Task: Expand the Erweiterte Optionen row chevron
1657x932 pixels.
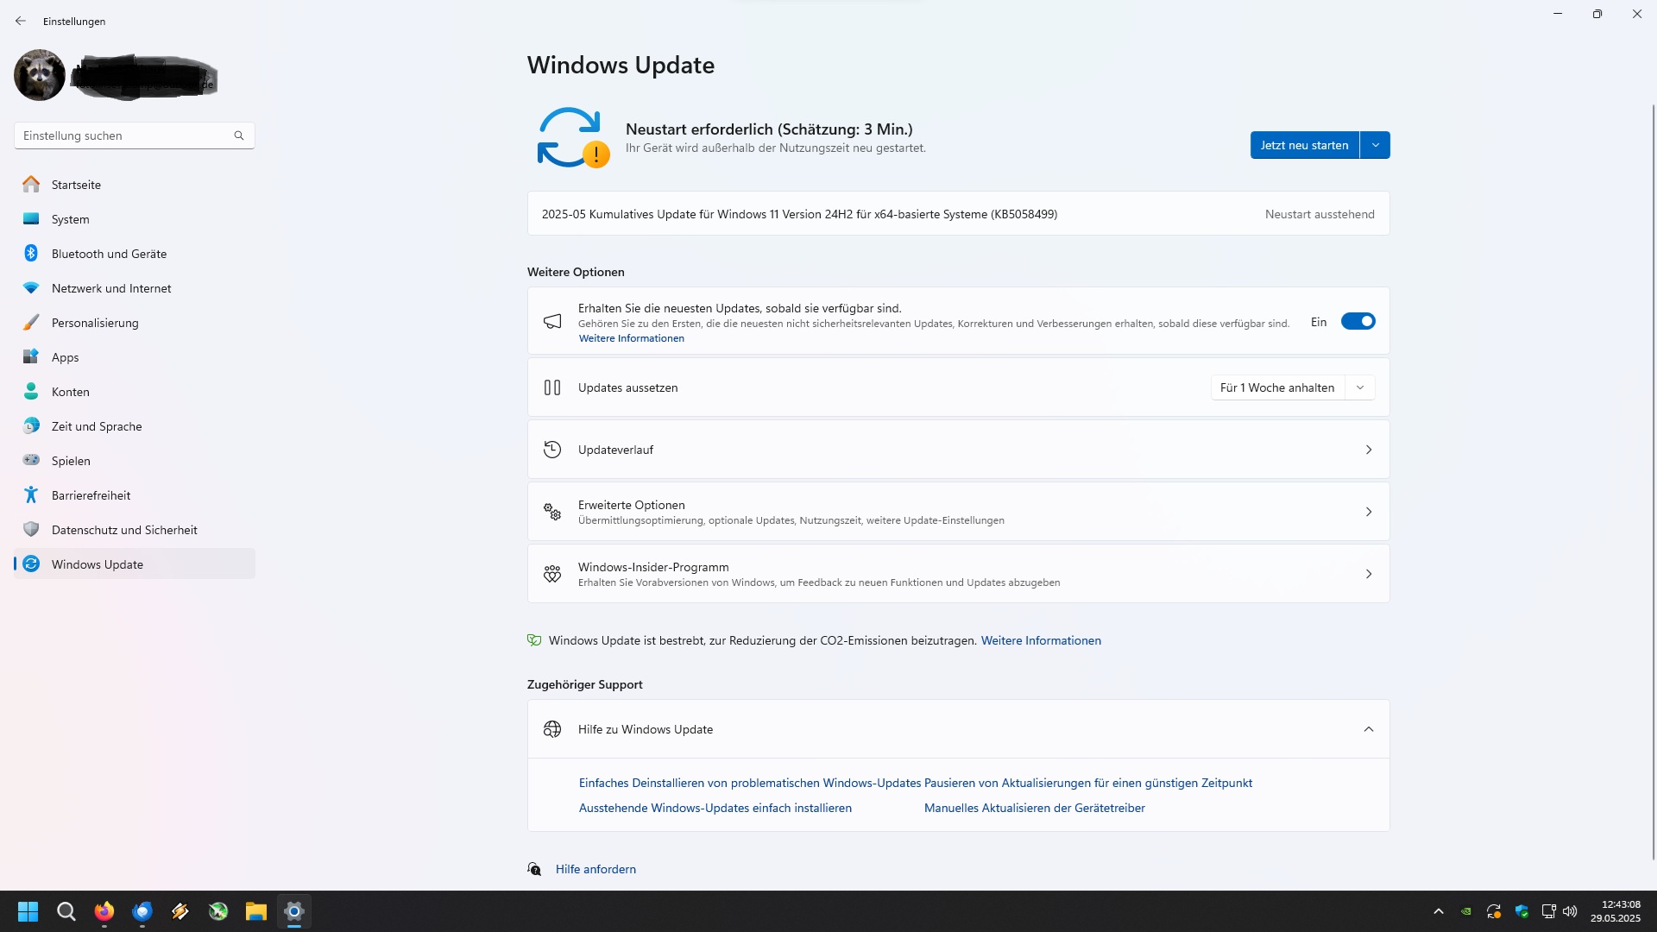Action: click(1369, 512)
